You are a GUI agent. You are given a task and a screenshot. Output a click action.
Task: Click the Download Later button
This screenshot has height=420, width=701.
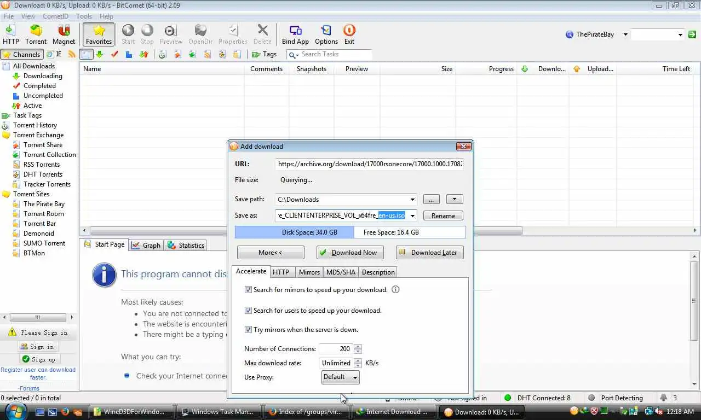coord(430,253)
